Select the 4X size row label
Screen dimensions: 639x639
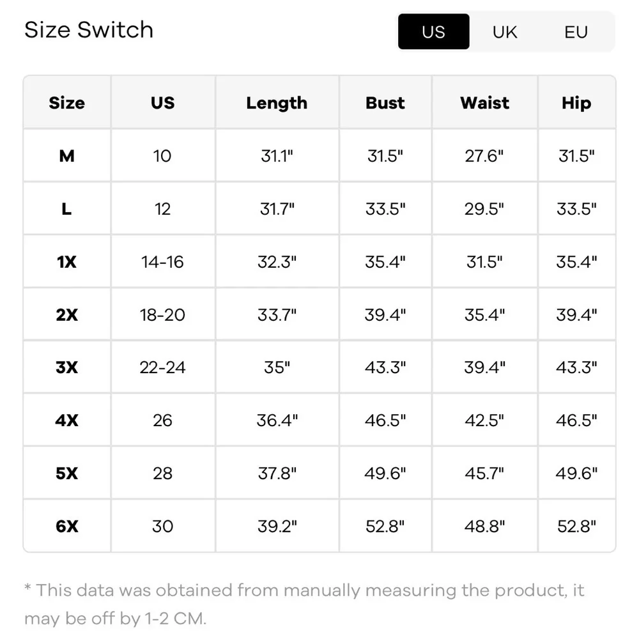[x=66, y=420]
